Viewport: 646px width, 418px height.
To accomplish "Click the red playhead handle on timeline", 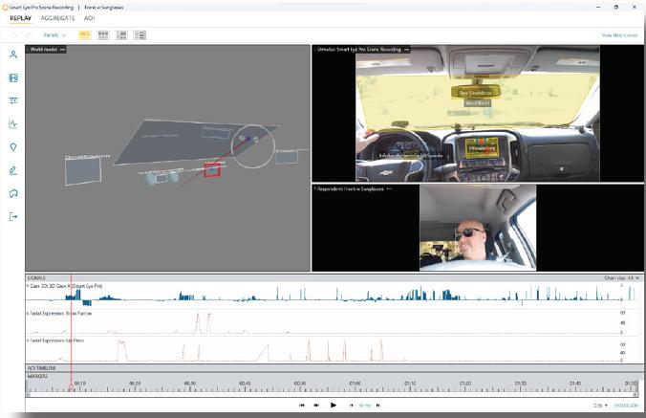I will coord(71,387).
